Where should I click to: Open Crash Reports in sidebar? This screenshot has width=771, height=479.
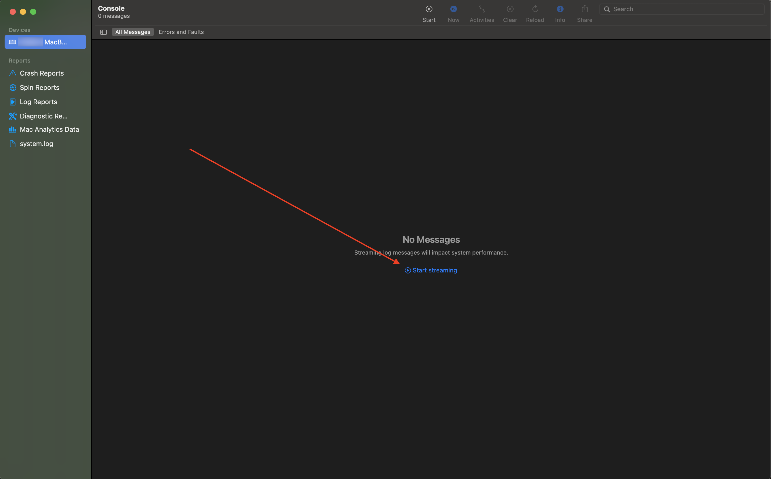click(x=42, y=73)
